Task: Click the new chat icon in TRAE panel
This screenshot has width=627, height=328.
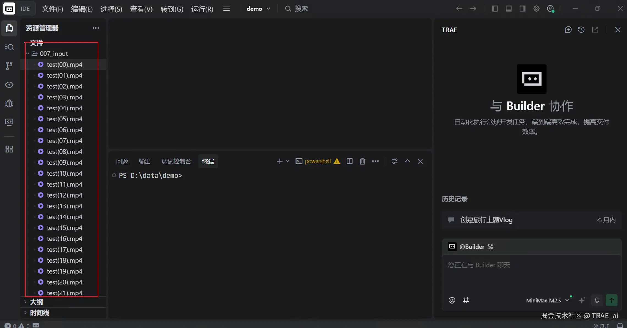Action: click(568, 30)
